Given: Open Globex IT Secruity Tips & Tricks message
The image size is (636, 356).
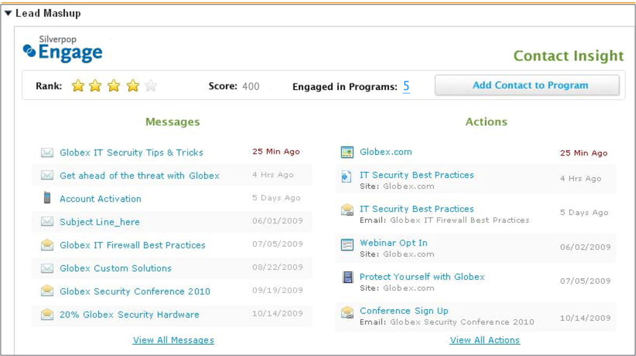Looking at the screenshot, I should click(131, 153).
